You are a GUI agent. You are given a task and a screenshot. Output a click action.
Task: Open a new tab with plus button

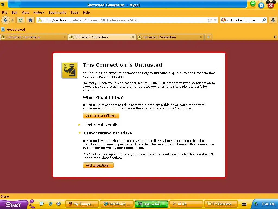click(x=208, y=37)
